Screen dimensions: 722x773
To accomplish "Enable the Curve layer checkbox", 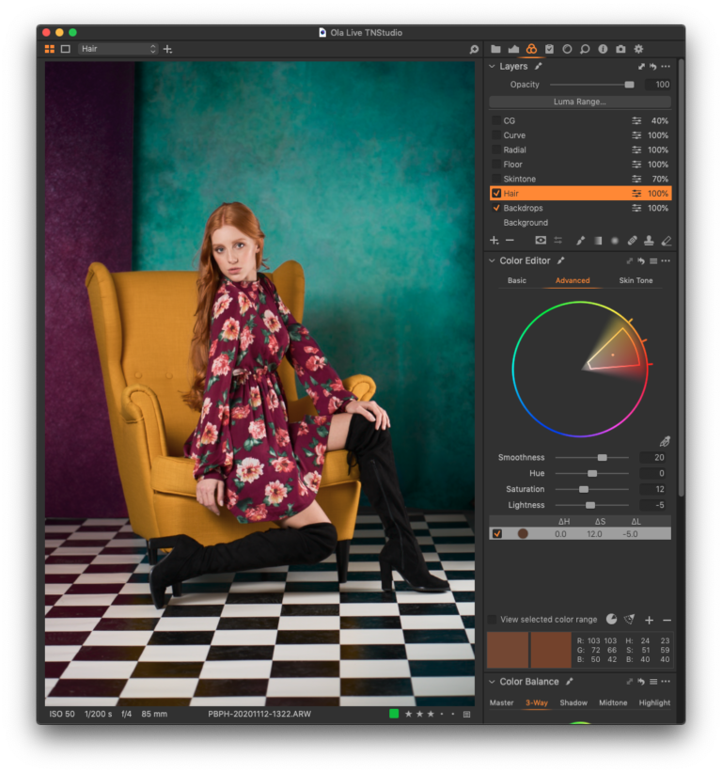I will point(496,135).
